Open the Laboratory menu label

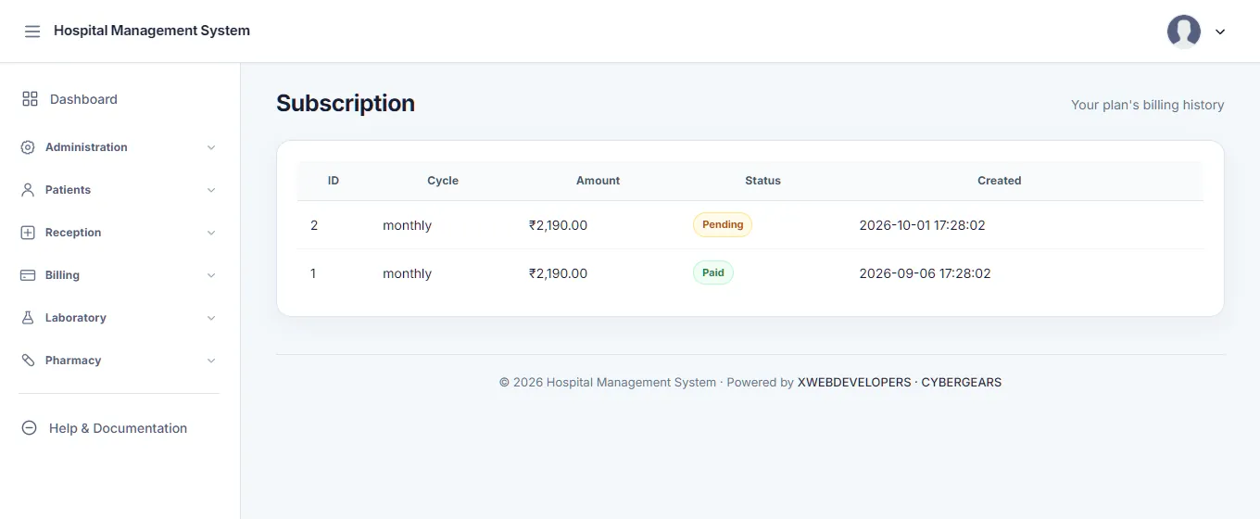click(75, 318)
